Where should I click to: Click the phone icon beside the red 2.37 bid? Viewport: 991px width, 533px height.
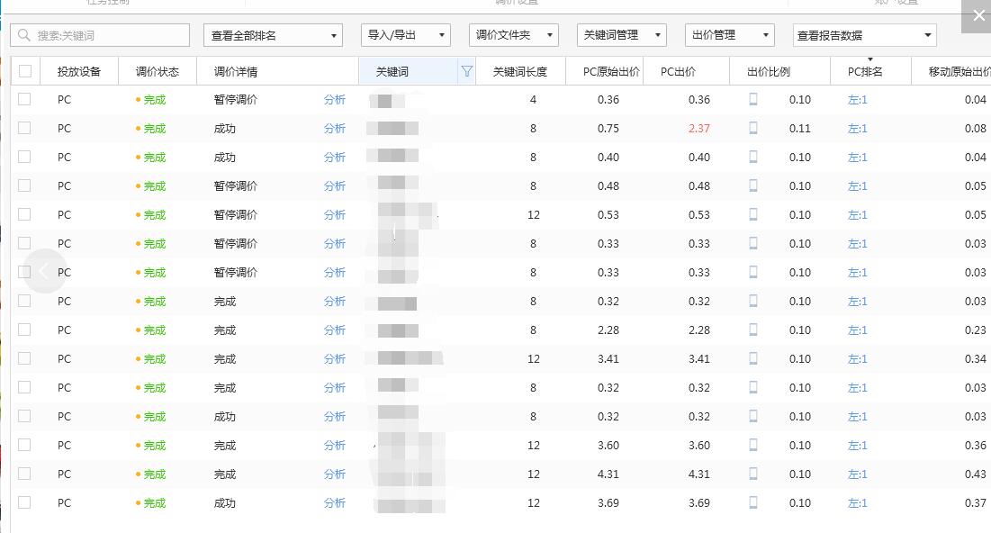tap(752, 128)
